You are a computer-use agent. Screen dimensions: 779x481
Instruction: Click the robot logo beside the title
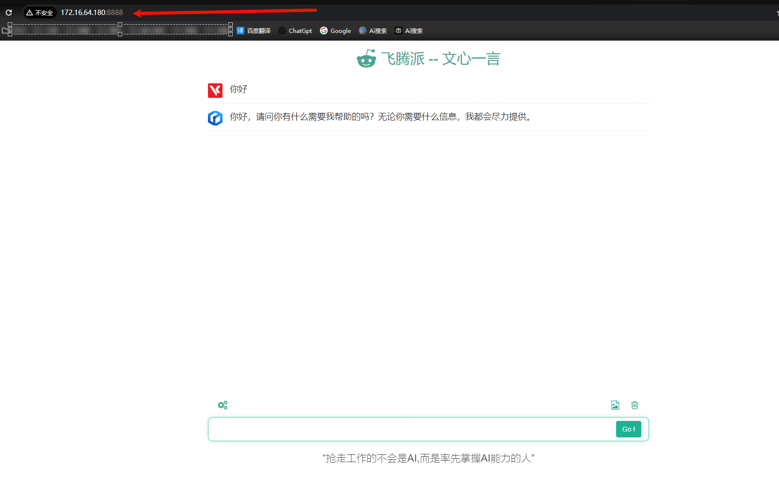366,59
